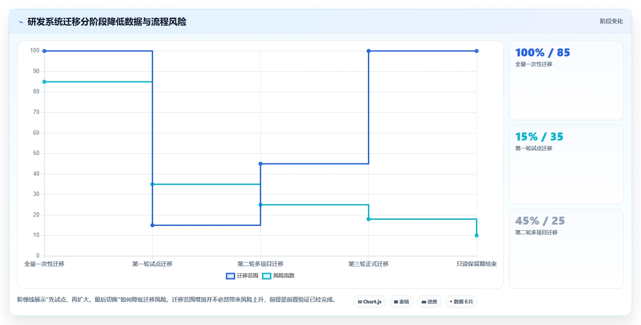641x325 pixels.
Task: Click the chart icon beside the dashboard title
Action: click(x=21, y=22)
